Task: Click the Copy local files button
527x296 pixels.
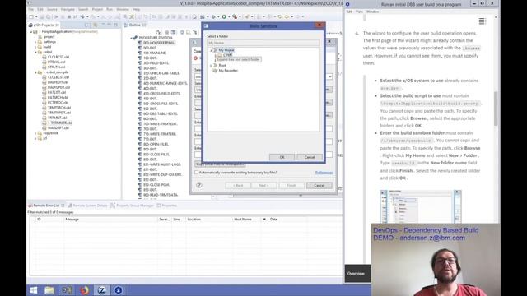Action: [220, 164]
